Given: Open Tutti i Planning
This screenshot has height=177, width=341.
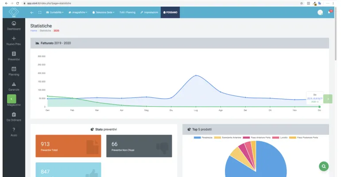Looking at the screenshot, I should (128, 12).
